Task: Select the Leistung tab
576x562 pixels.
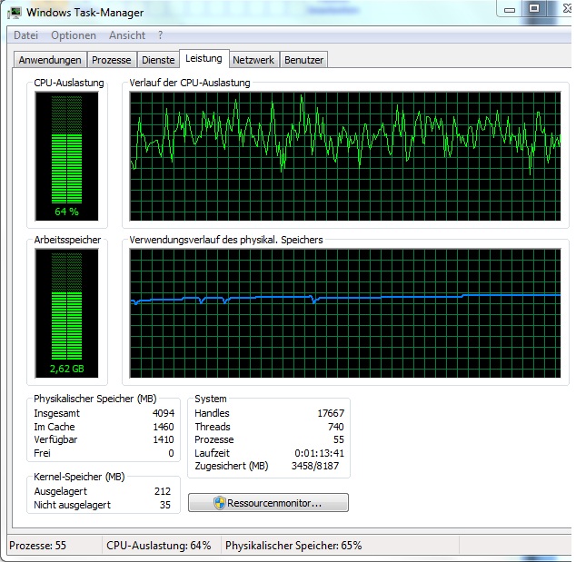Action: click(204, 58)
